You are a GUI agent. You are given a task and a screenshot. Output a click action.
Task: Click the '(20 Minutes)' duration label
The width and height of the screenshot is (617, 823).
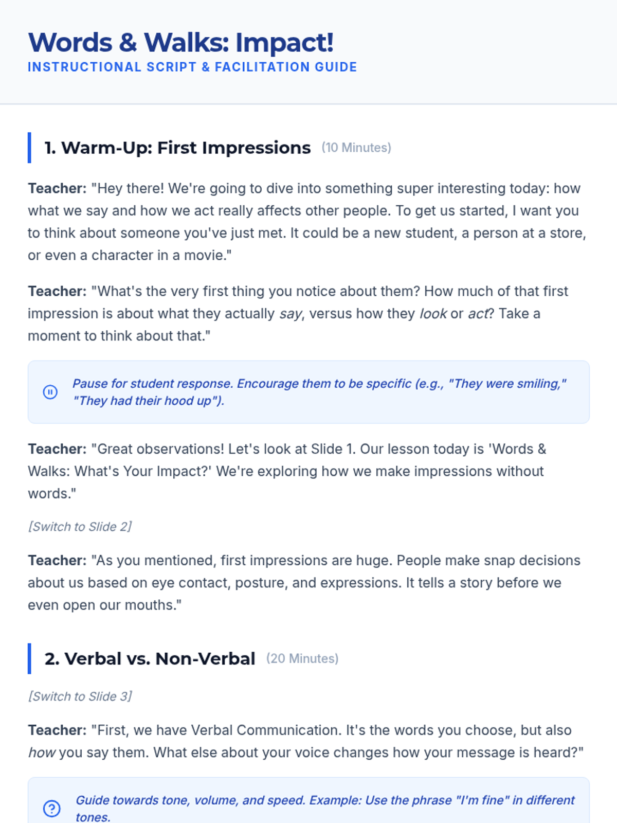302,658
